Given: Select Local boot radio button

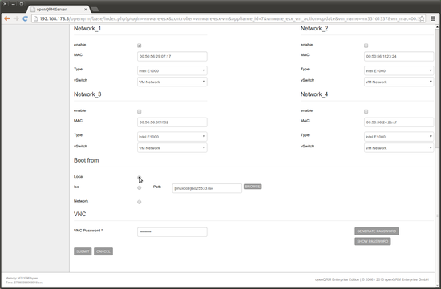Looking at the screenshot, I should [140, 178].
